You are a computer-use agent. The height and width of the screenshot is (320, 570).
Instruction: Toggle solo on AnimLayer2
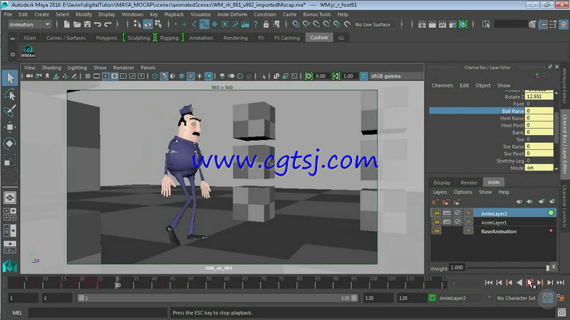coord(447,213)
